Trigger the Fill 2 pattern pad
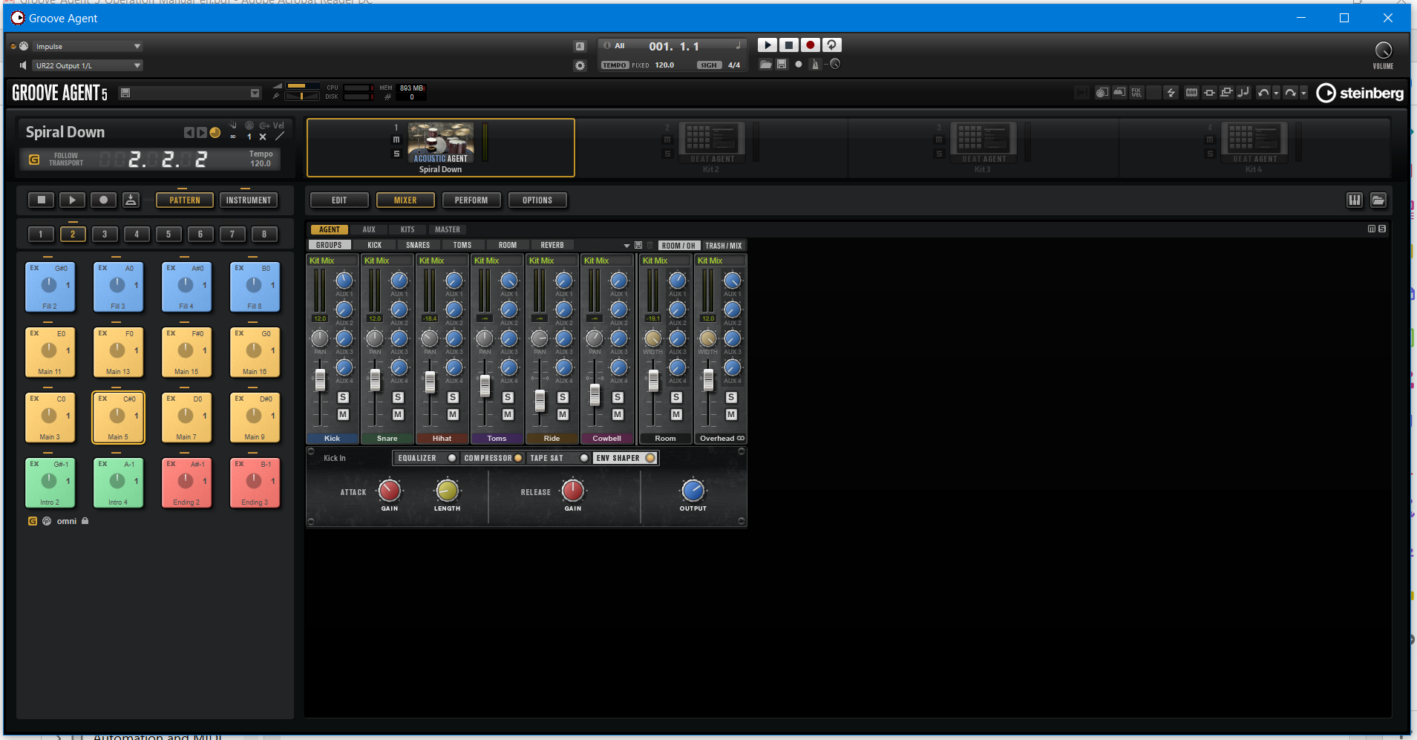 (x=50, y=286)
